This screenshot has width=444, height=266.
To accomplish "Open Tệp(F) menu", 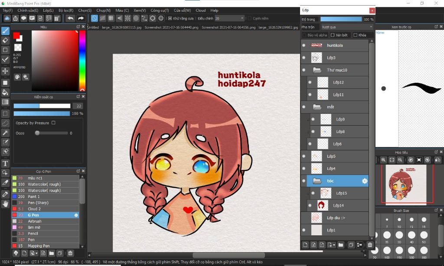I will coord(8,10).
